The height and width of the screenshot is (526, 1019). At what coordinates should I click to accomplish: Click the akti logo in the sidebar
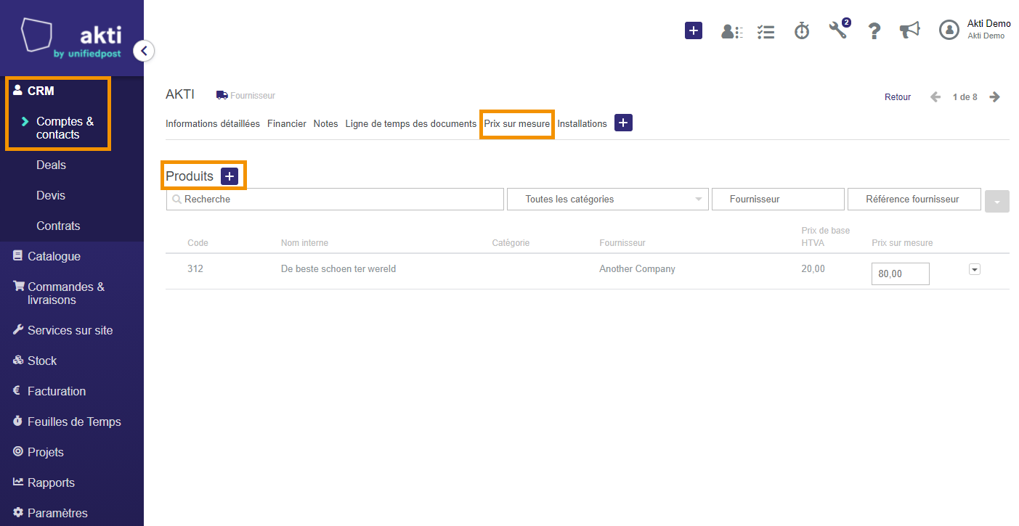71,38
